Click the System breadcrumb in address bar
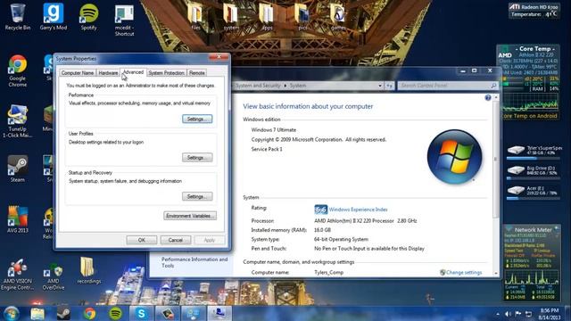571x321 pixels. click(298, 86)
